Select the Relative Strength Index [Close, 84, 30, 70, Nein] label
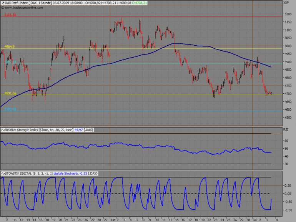This screenshot has height=222, width=296. (39, 130)
